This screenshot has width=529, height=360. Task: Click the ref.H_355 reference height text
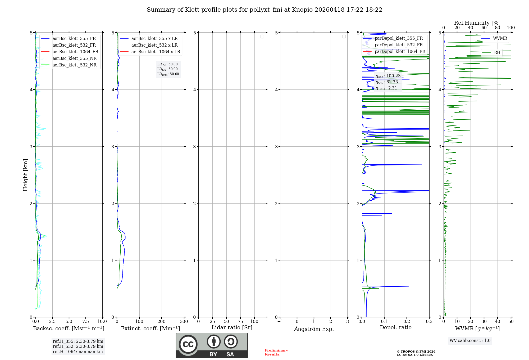78,341
